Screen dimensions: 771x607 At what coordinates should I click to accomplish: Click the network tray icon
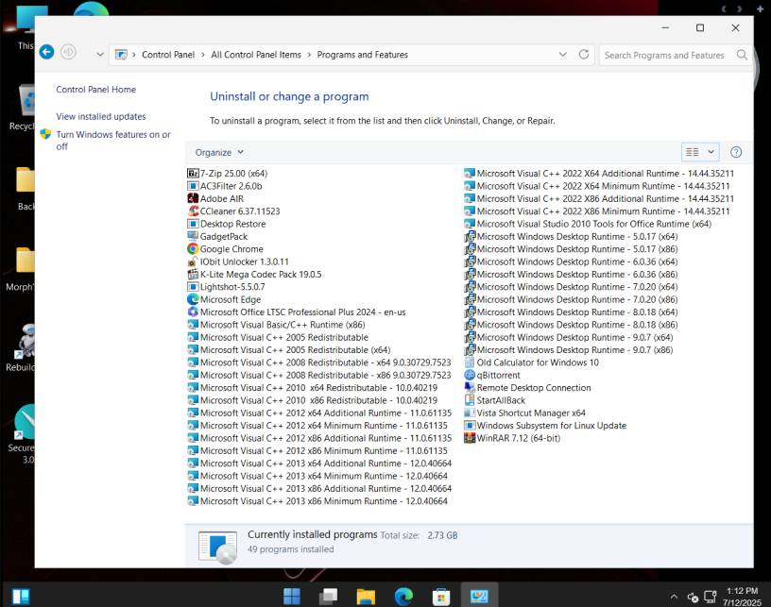coord(710,597)
